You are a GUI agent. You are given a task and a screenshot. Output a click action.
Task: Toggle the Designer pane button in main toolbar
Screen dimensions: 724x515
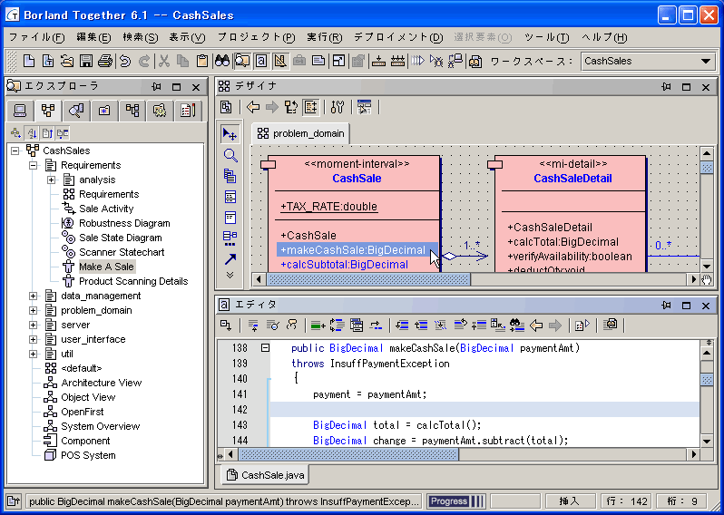(279, 61)
